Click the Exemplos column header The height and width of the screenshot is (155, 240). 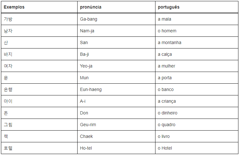14,7
